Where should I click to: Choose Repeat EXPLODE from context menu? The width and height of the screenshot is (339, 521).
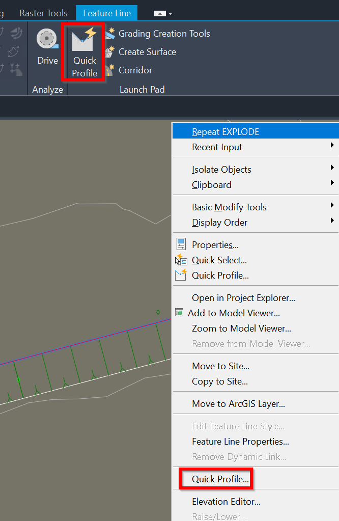click(x=256, y=131)
